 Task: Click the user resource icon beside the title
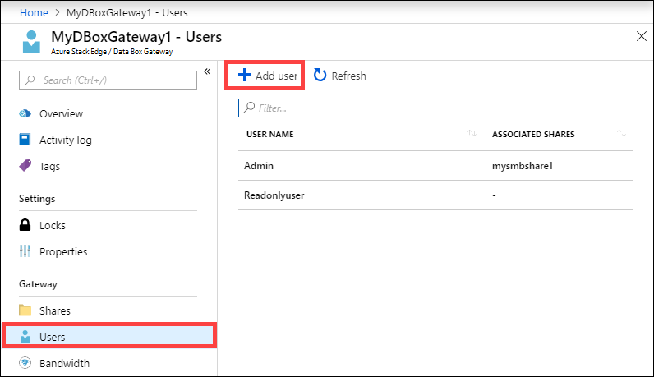tap(31, 42)
